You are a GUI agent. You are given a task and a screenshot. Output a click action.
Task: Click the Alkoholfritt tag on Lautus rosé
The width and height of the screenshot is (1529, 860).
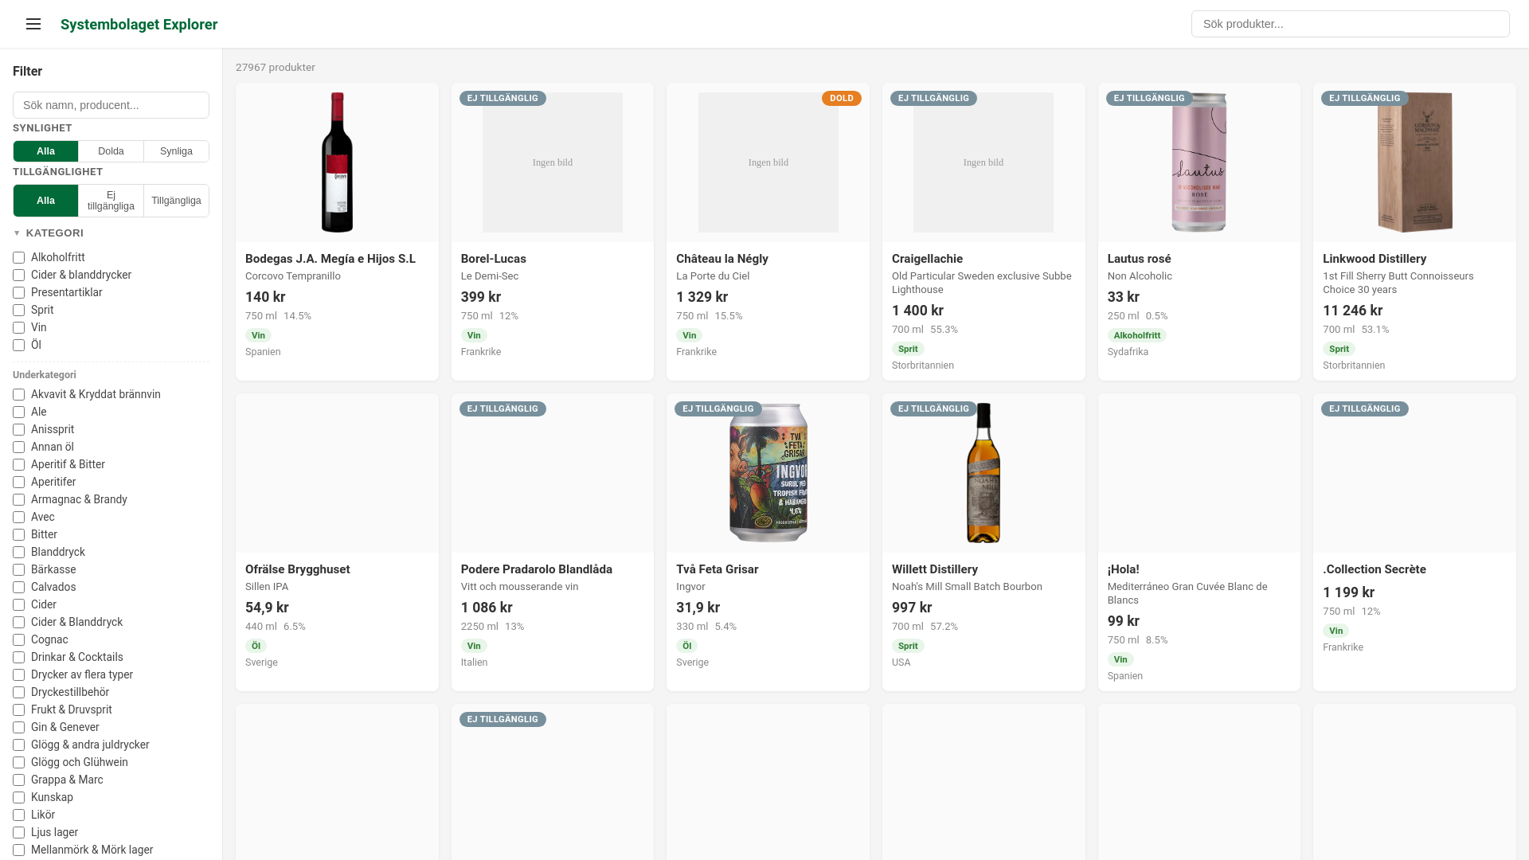[x=1136, y=336]
